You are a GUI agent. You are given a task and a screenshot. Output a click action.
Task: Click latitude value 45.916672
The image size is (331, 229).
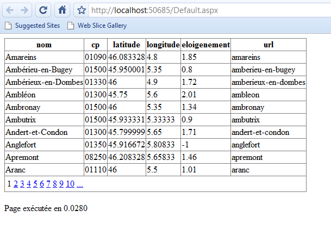pos(127,145)
